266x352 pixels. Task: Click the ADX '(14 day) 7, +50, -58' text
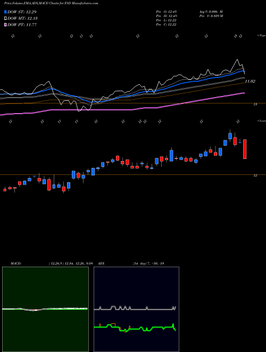click(x=148, y=263)
